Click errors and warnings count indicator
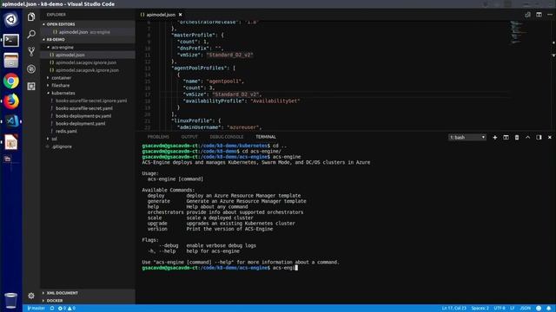Viewport: 556px width, 312px height. click(x=67, y=309)
